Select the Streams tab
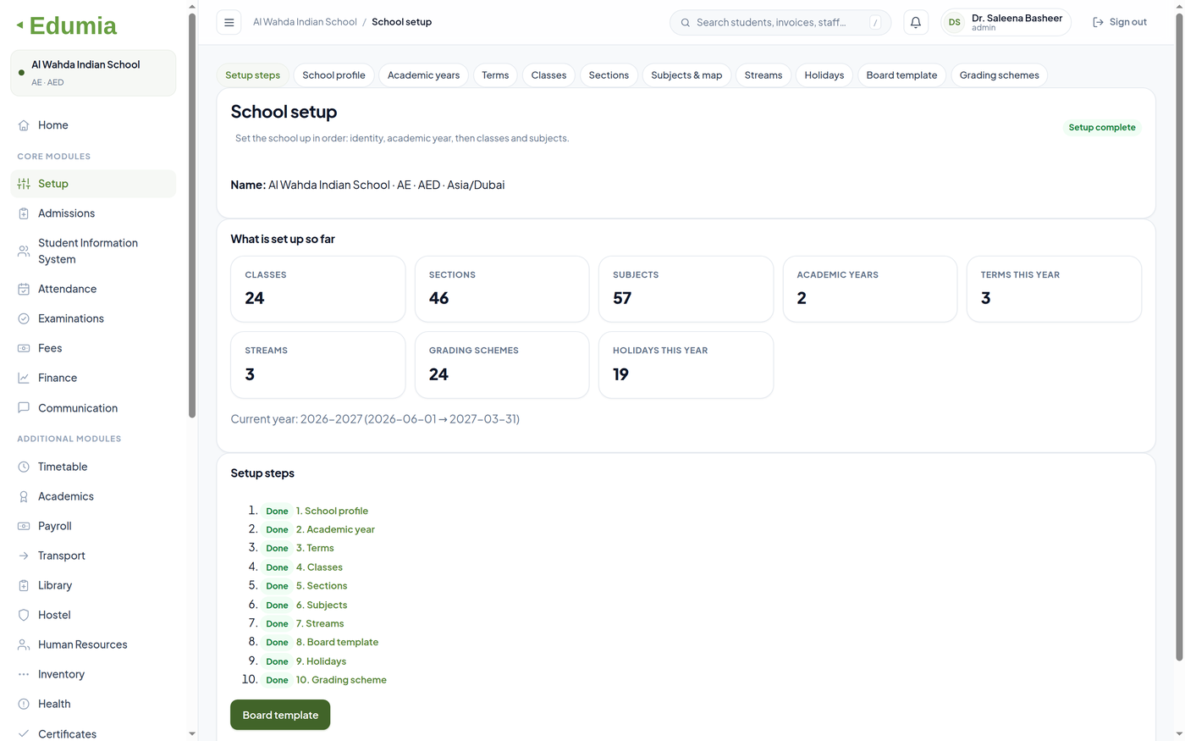This screenshot has width=1185, height=741. click(x=763, y=75)
